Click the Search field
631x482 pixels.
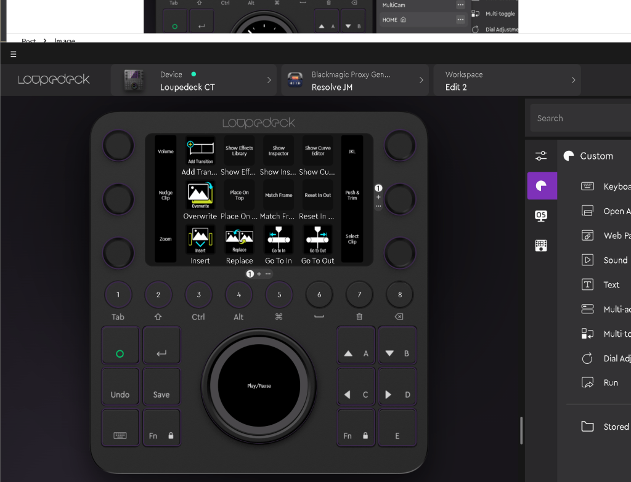580,118
